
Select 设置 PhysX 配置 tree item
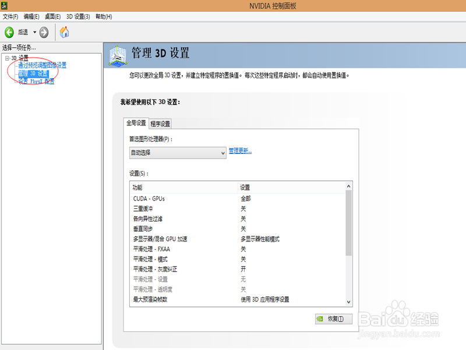coord(36,81)
